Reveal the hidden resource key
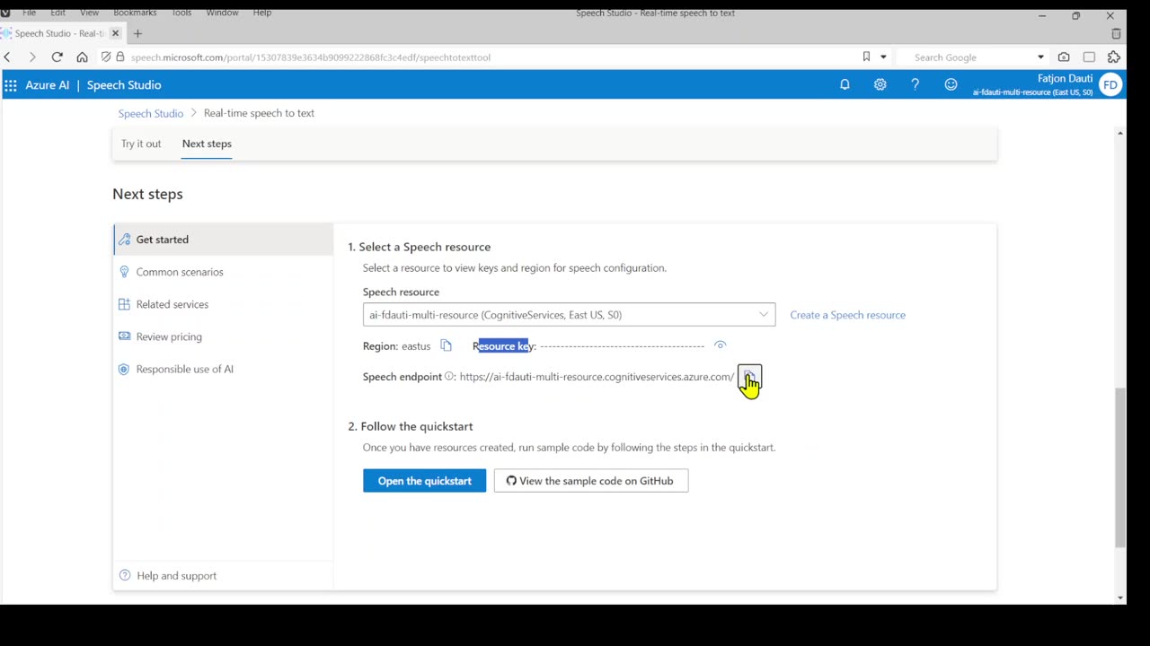This screenshot has height=646, width=1150. pyautogui.click(x=720, y=345)
